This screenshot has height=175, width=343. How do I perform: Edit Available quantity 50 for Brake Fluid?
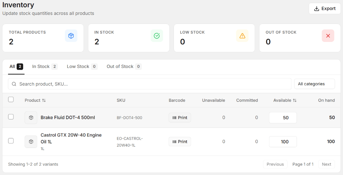(283, 118)
